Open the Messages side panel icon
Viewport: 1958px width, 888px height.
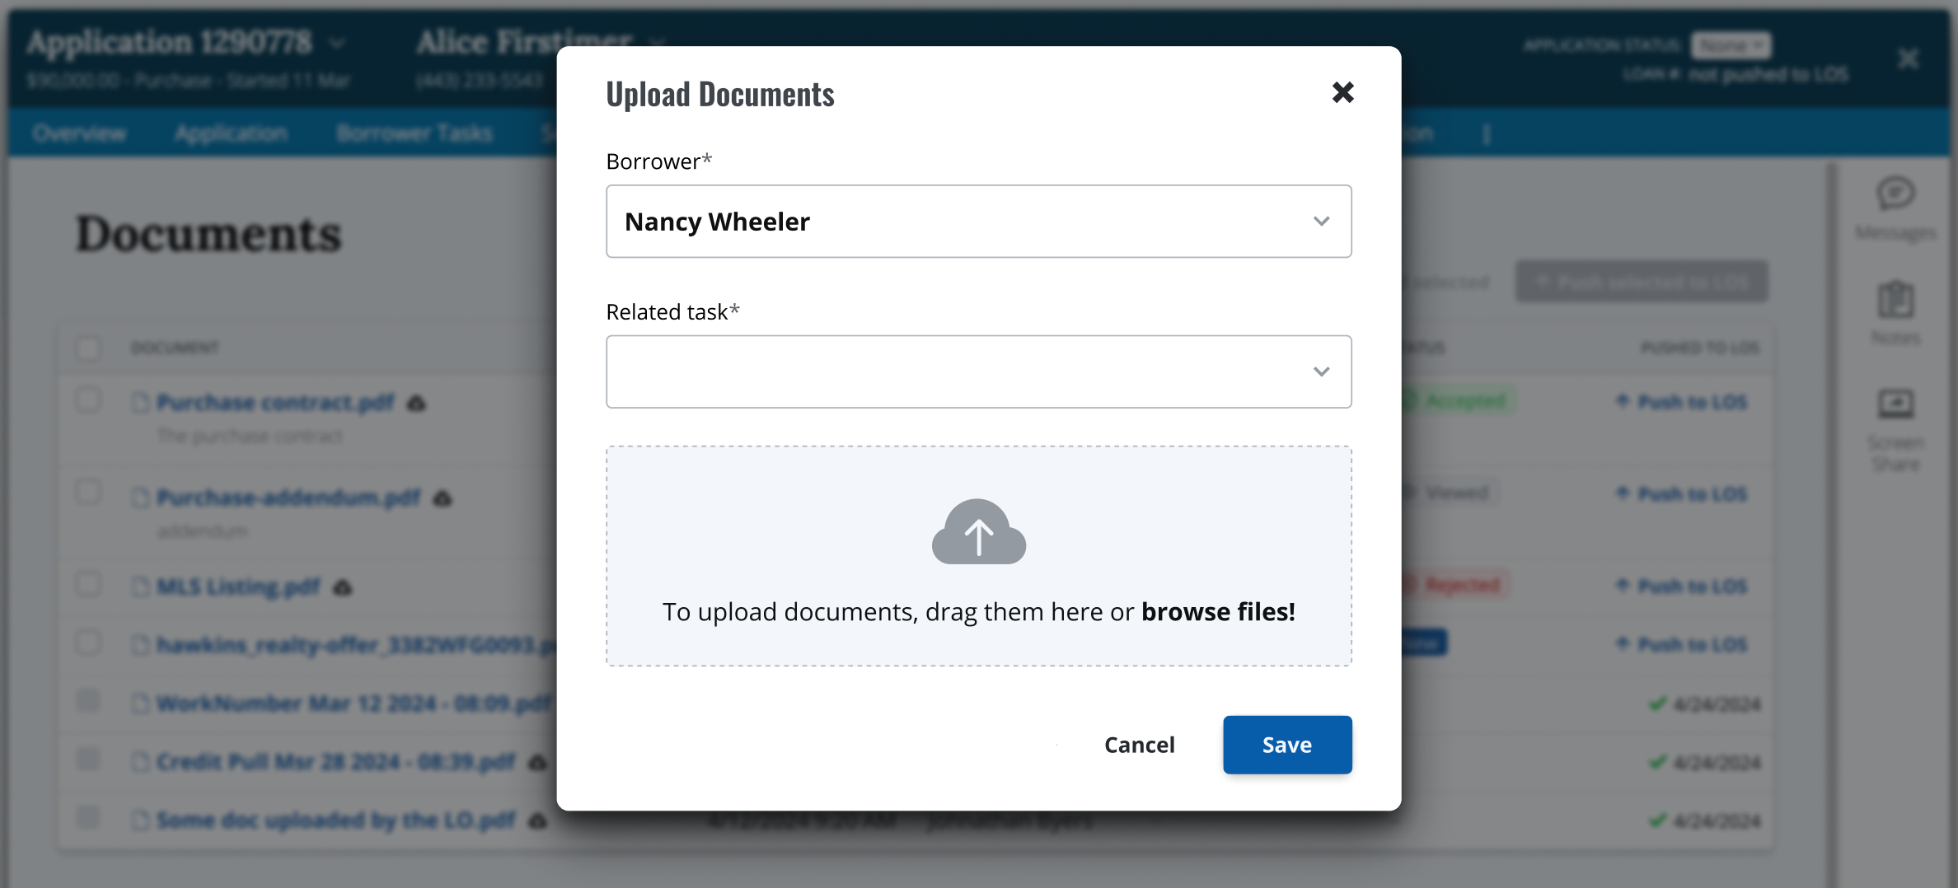coord(1895,194)
